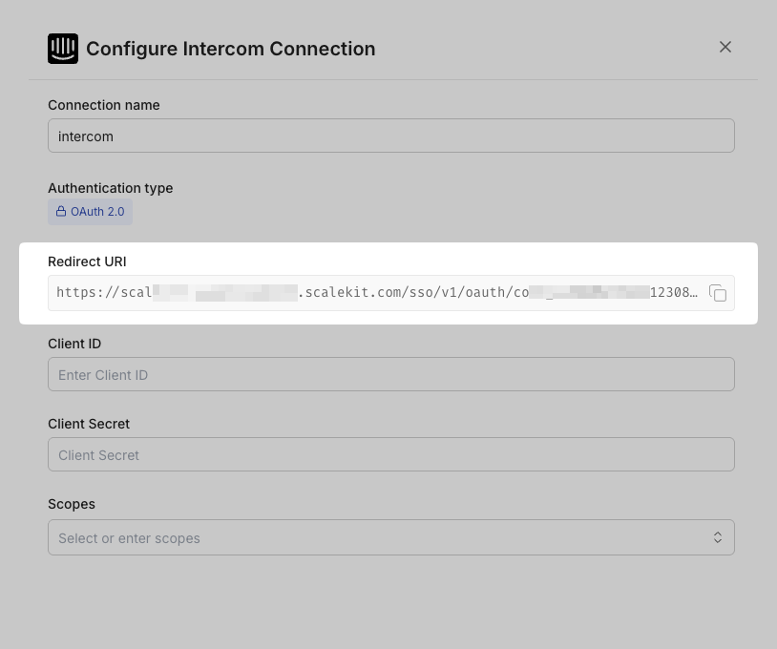Focus the Client Secret input box
The image size is (777, 649).
pos(390,455)
